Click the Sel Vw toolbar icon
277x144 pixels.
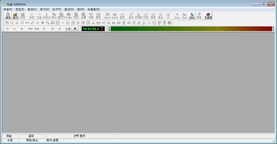coord(107,16)
